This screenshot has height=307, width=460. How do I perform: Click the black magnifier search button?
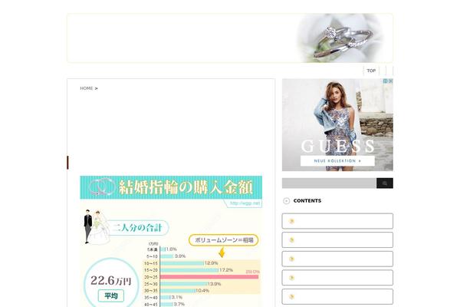pos(385,183)
